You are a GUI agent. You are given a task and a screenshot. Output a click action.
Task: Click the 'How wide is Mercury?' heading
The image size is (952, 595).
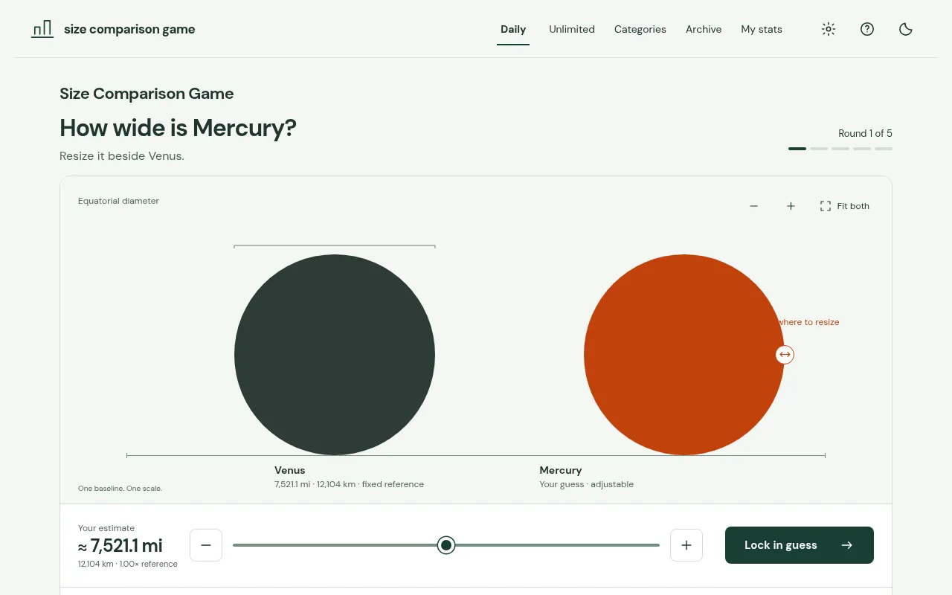coord(178,128)
